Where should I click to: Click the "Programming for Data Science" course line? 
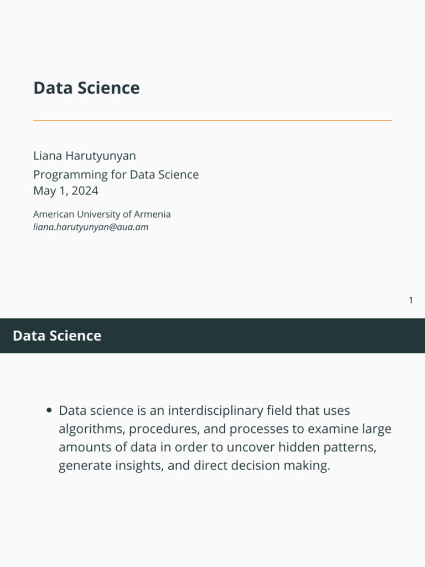tap(116, 174)
